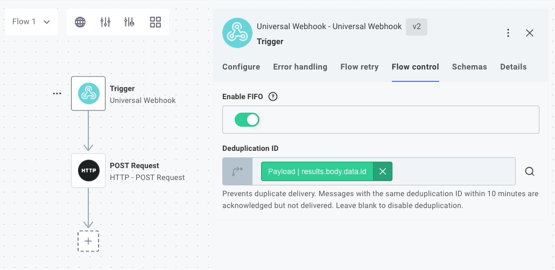This screenshot has height=270, width=555.
Task: Click the v2 version badge
Action: pos(417,27)
